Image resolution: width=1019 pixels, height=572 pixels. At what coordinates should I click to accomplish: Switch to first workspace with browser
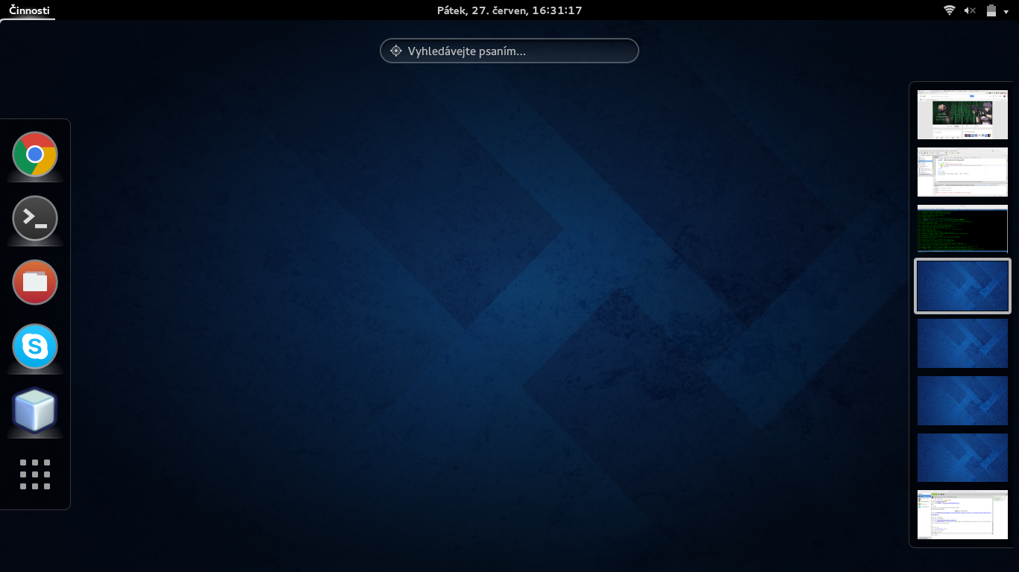[x=962, y=115]
